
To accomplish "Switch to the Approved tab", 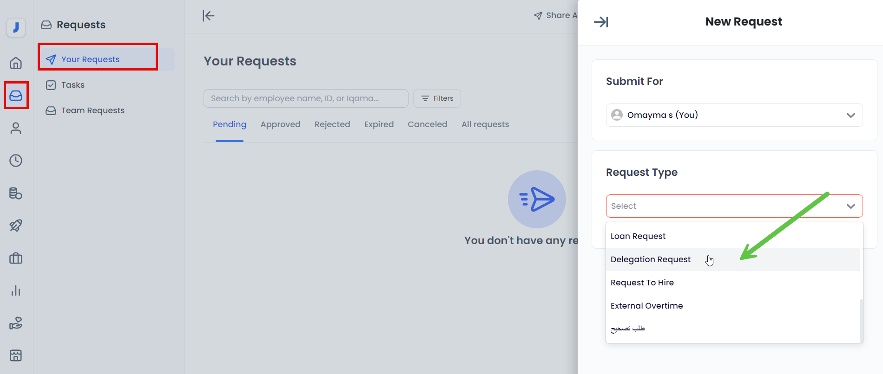I will [x=280, y=124].
